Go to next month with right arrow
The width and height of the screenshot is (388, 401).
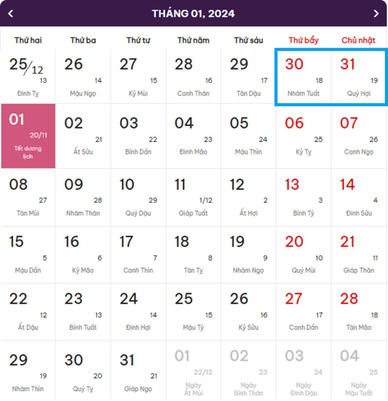376,13
